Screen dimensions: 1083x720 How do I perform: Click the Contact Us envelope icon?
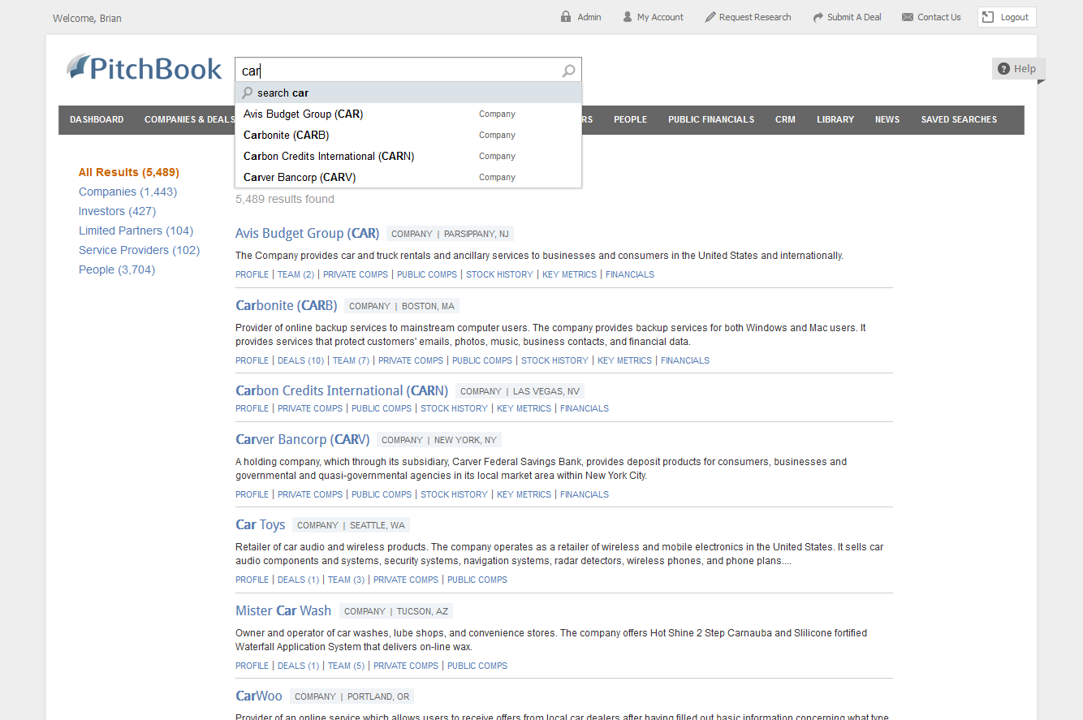[908, 17]
